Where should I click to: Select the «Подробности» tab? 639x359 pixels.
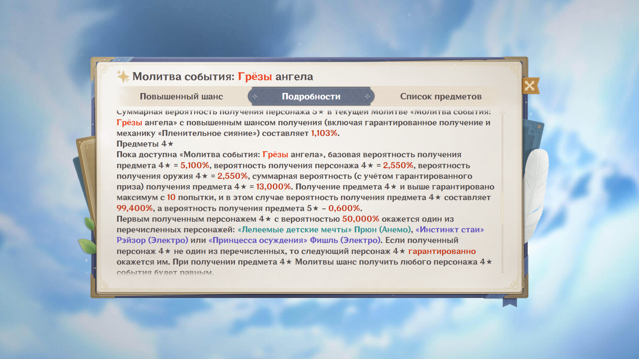[311, 96]
